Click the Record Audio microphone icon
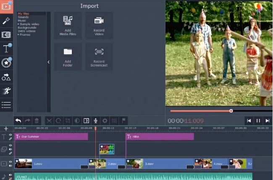 tap(95, 121)
